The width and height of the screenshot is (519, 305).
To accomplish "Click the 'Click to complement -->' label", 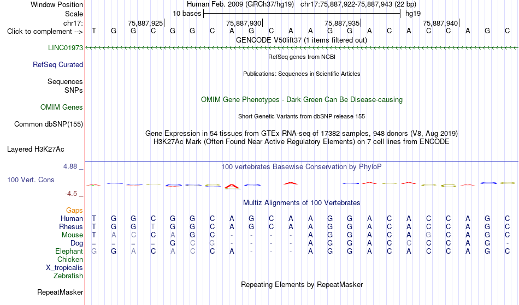I will pos(45,32).
